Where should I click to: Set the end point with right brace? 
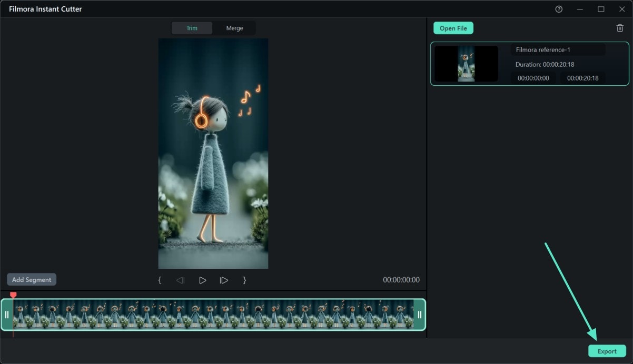(244, 280)
